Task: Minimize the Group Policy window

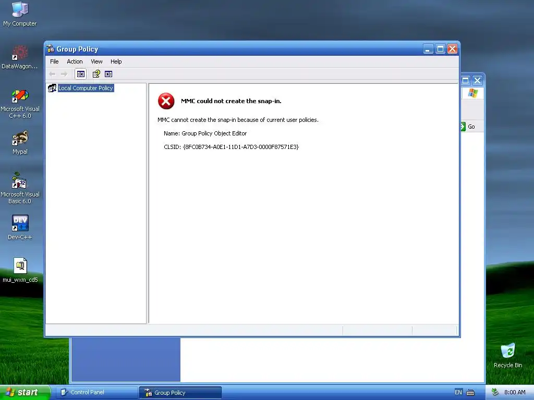Action: pyautogui.click(x=428, y=49)
